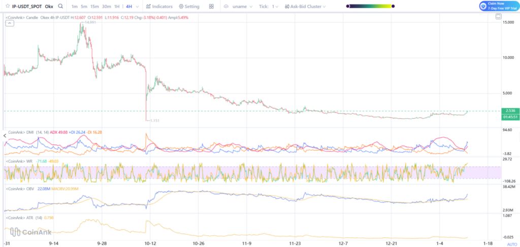This screenshot has width=520, height=247.
Task: Click the right handle of color gradient slider
Action: pos(393,6)
